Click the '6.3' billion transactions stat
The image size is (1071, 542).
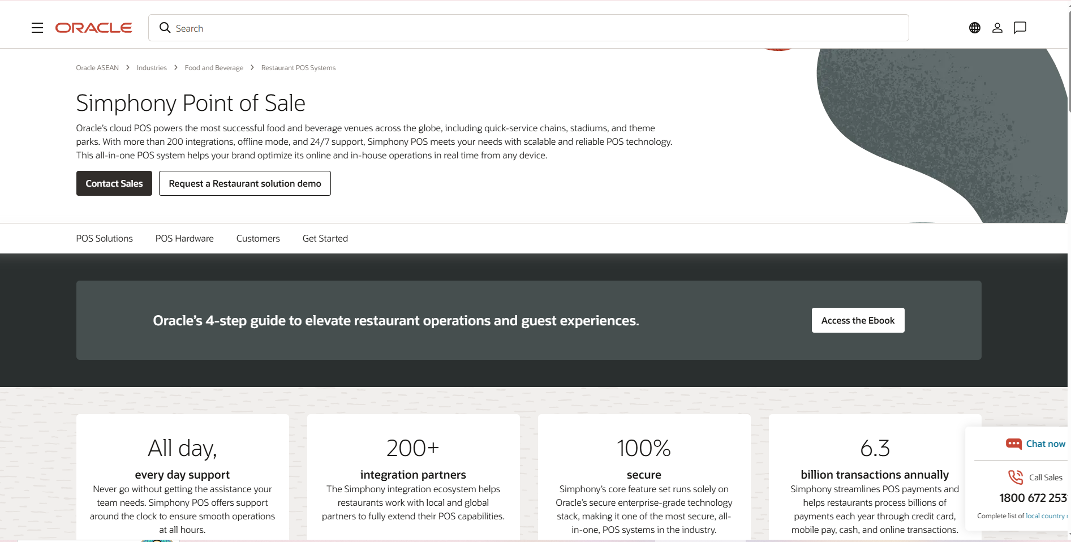pyautogui.click(x=875, y=448)
